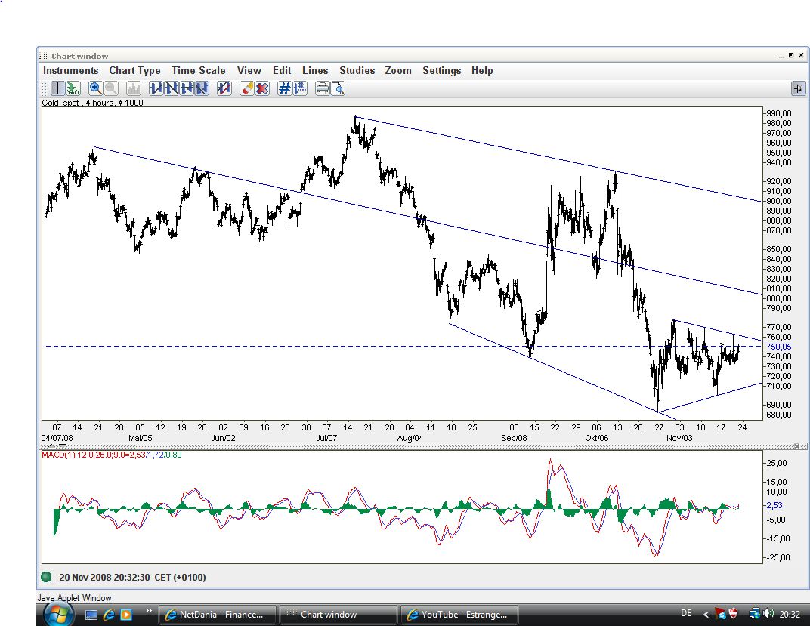Image resolution: width=810 pixels, height=626 pixels.
Task: Open the print preview
Action: 338,89
